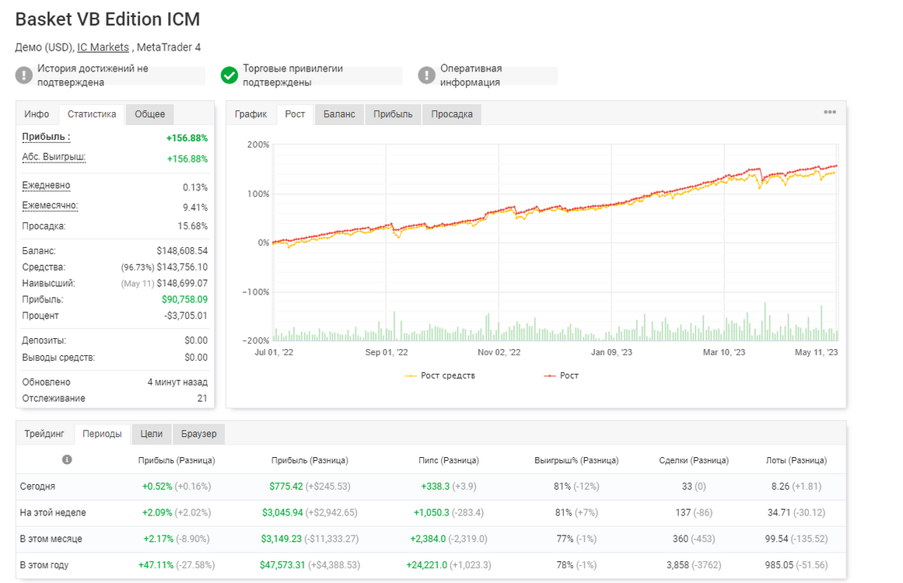Click this year's lots 985.05
Viewport: 903px width, 583px height.
779,565
